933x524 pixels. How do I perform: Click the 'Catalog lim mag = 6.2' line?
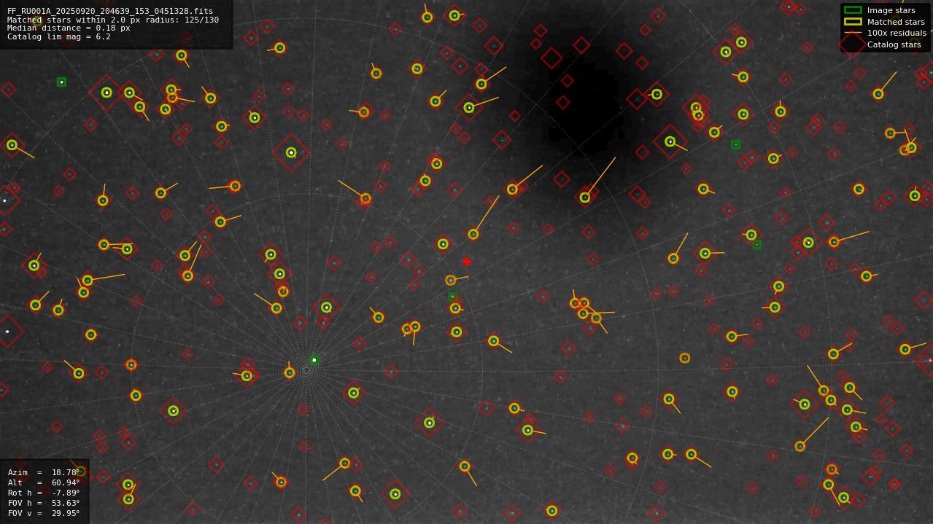[x=59, y=37]
